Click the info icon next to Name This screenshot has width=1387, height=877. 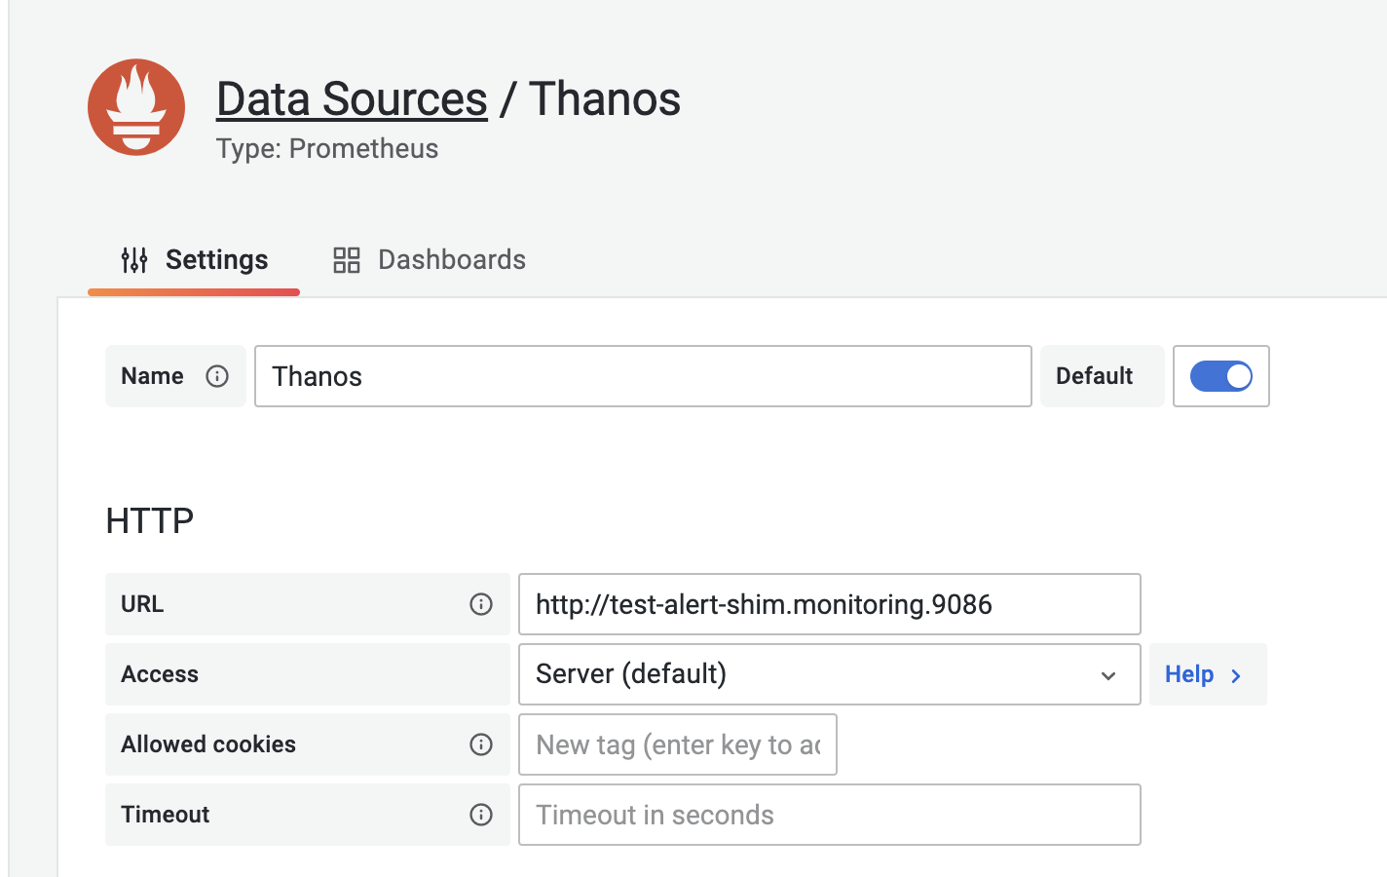click(x=217, y=376)
